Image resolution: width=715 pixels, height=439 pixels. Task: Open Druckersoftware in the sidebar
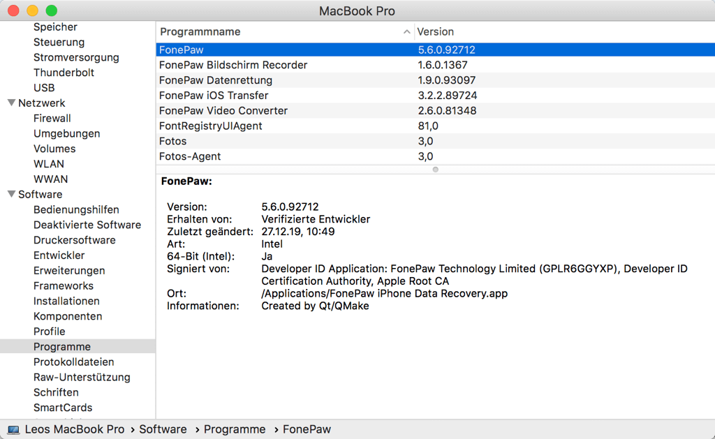74,240
